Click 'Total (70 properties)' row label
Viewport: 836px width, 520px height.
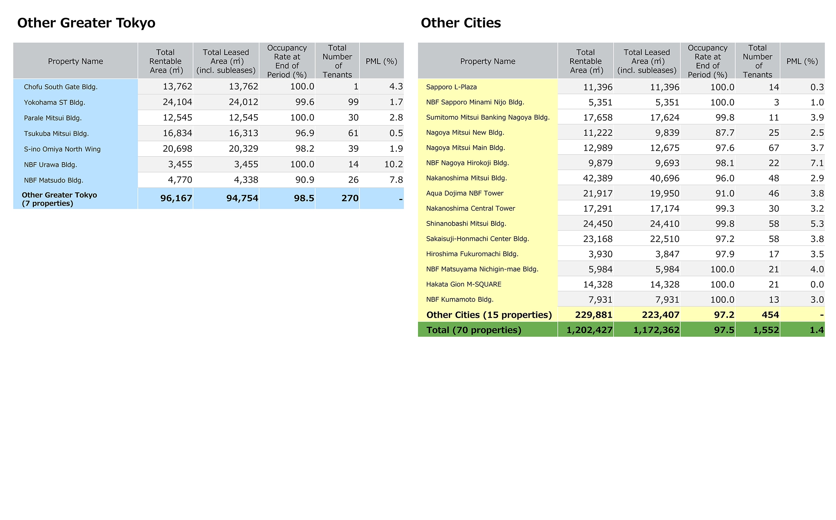pos(474,330)
